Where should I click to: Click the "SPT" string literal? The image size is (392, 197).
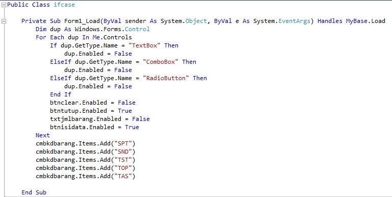123,143
